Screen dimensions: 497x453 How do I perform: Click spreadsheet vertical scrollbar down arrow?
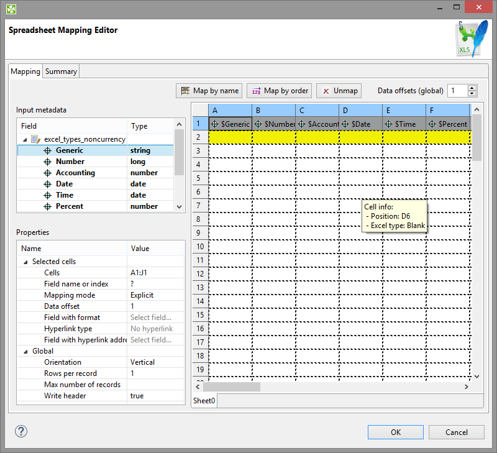tap(476, 377)
